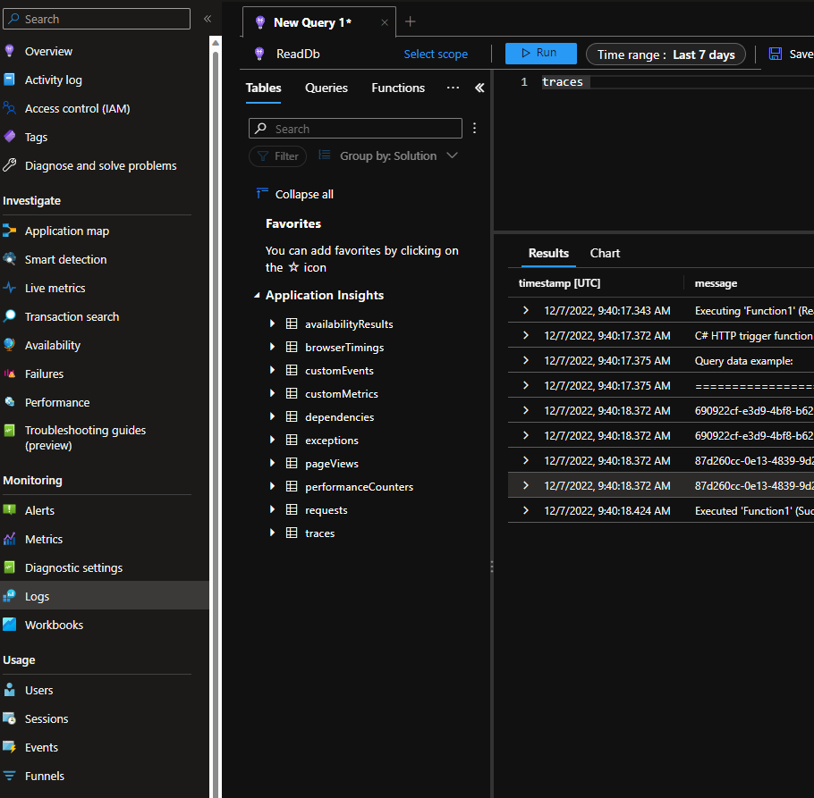The width and height of the screenshot is (814, 798).
Task: Expand the customEvents table
Action: tap(272, 370)
